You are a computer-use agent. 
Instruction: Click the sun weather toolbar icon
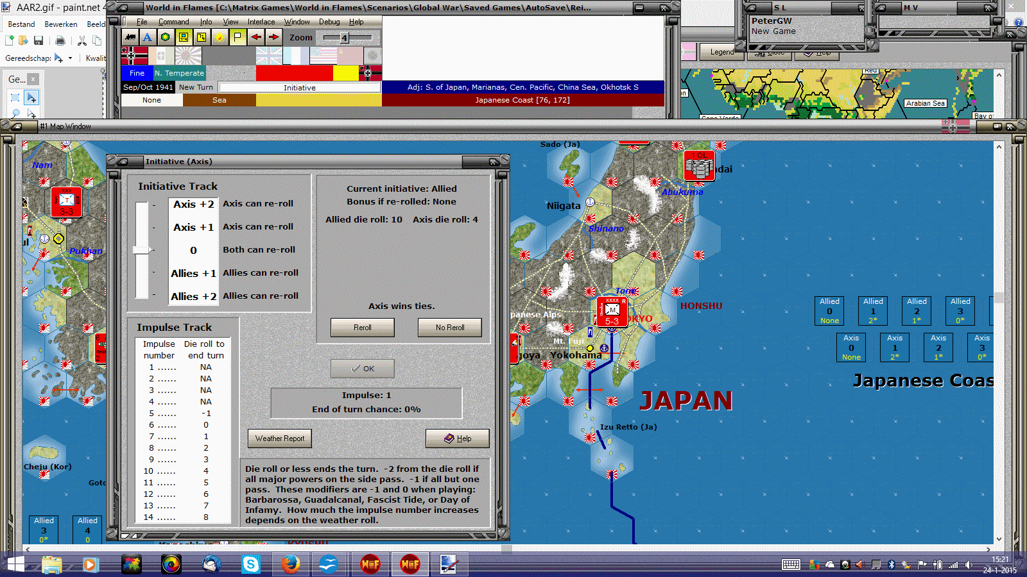220,37
